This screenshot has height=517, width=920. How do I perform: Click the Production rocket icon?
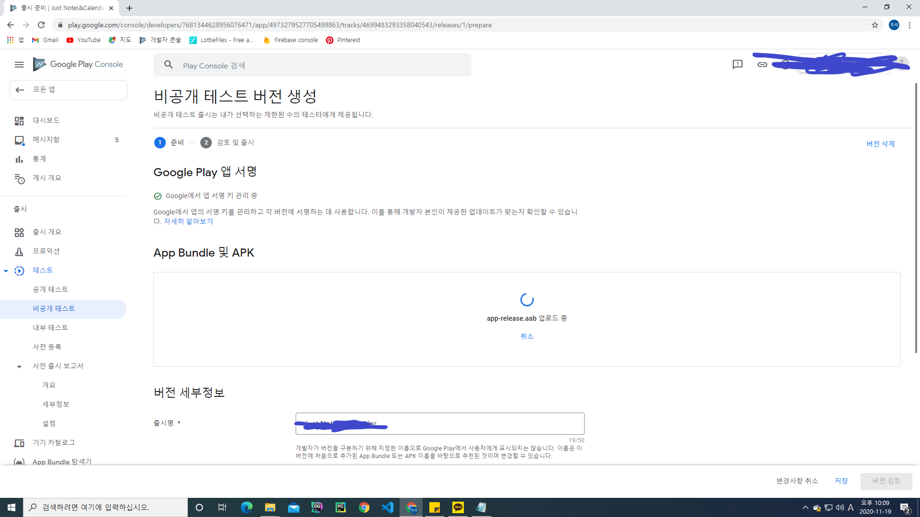point(19,252)
